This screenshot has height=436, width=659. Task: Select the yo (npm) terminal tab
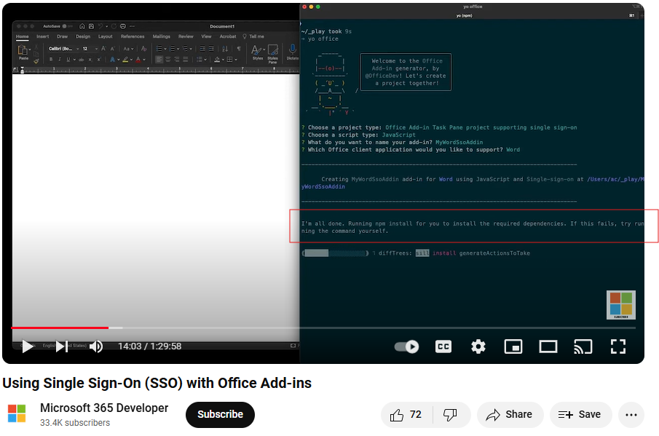(465, 15)
